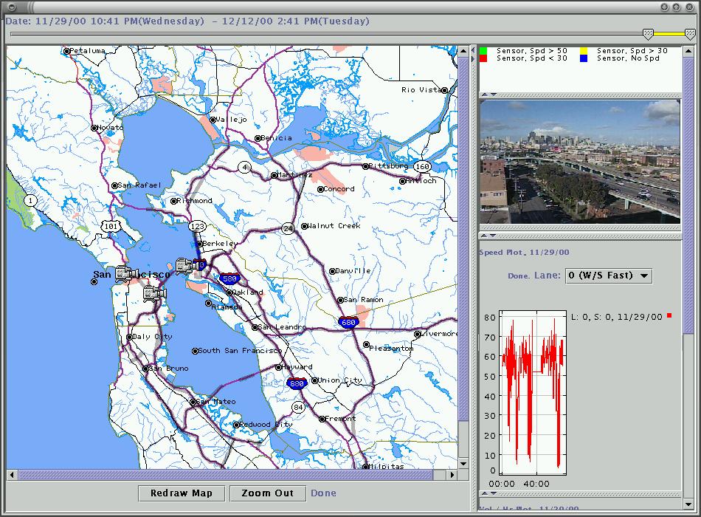This screenshot has height=517, width=701.
Task: Click the US 101 shield near San Rafael
Action: pyautogui.click(x=111, y=226)
